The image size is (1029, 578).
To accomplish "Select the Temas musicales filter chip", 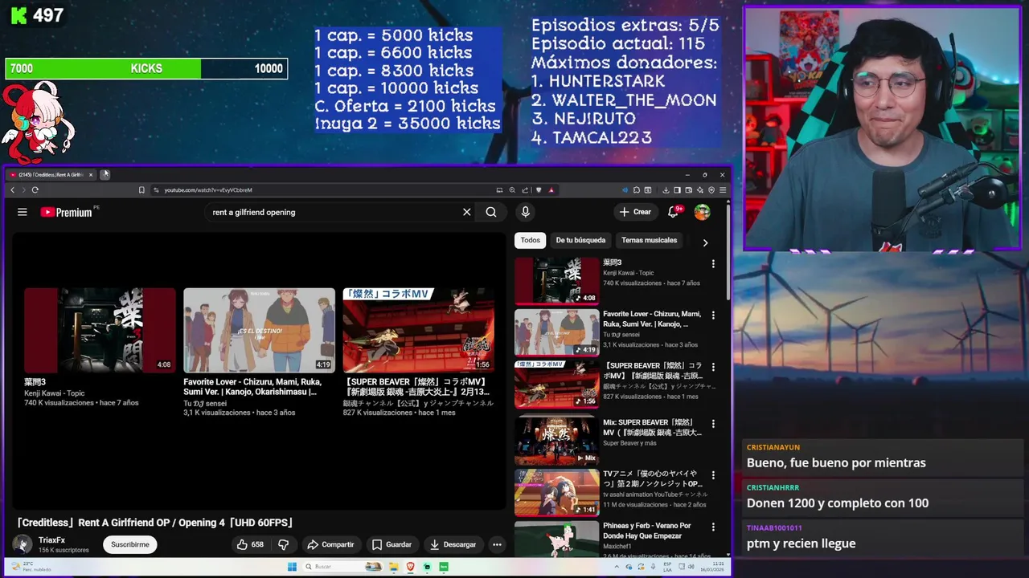I will pyautogui.click(x=649, y=240).
